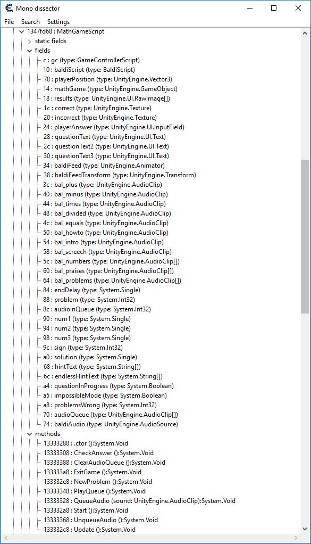Select the ExitGame method row
The height and width of the screenshot is (544, 311).
[93, 472]
